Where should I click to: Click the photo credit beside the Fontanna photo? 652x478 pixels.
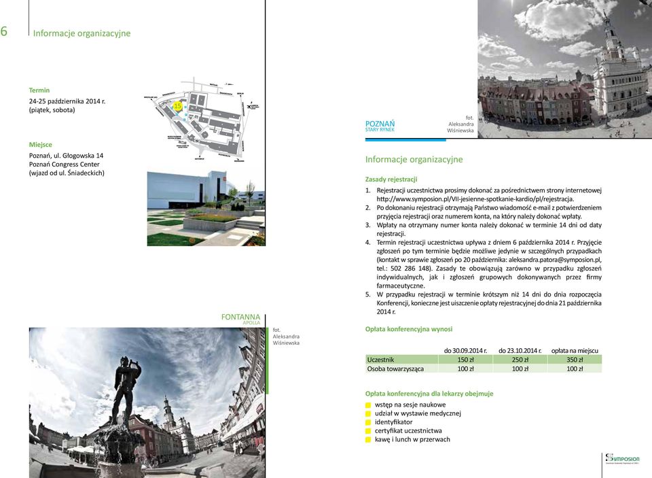pos(286,337)
